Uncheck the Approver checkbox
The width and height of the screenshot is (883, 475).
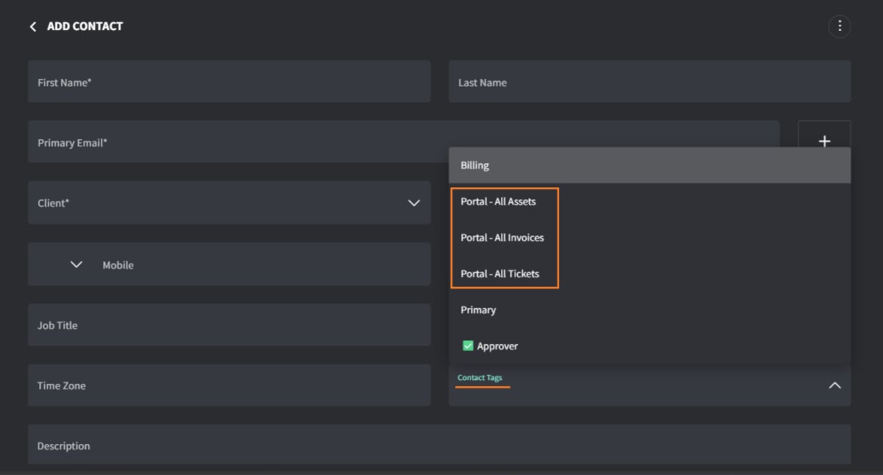tap(467, 346)
